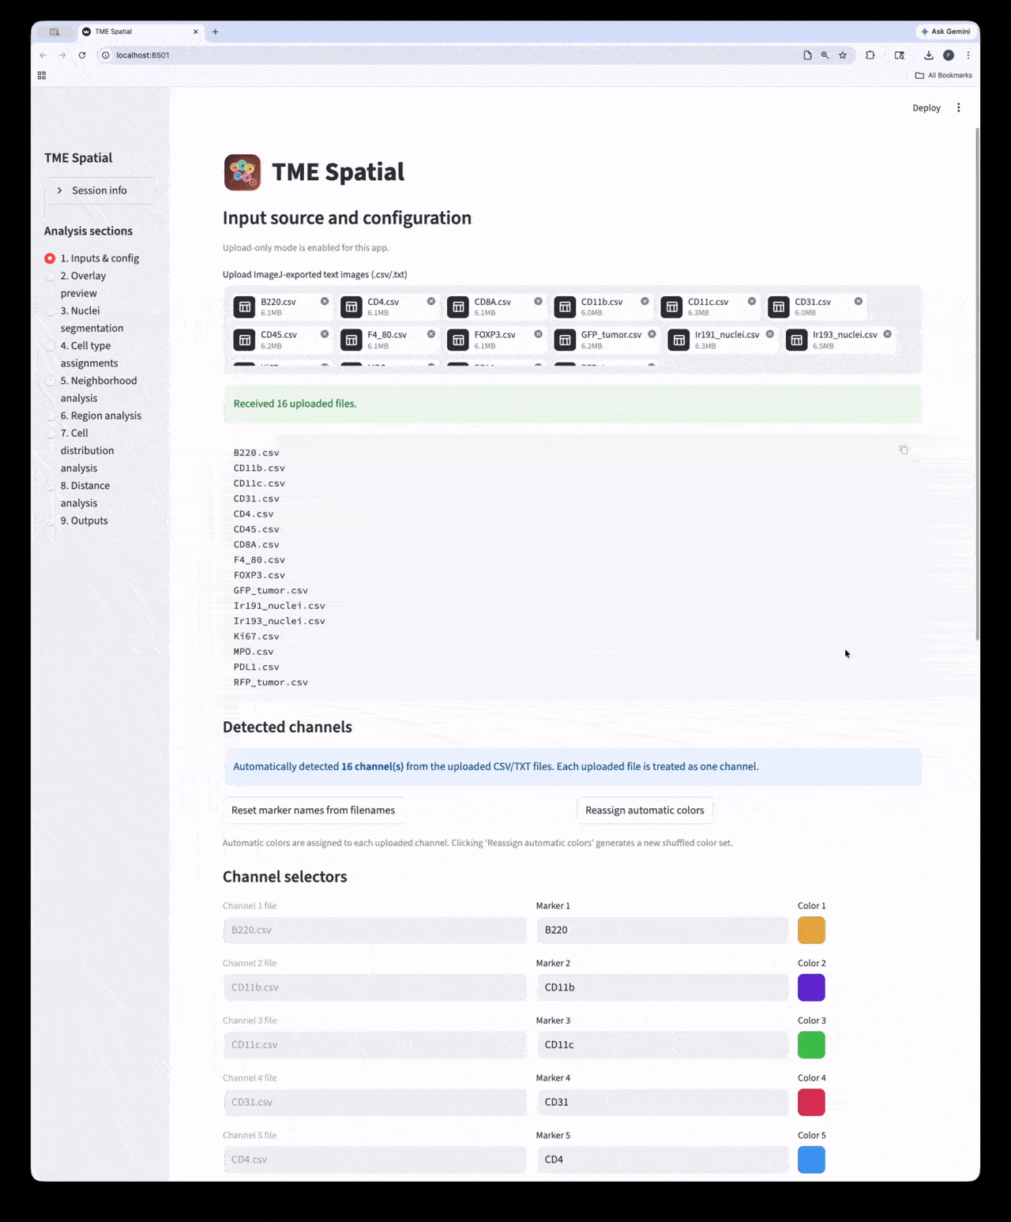This screenshot has width=1011, height=1222.
Task: Open the Streamlit app options menu
Action: (x=958, y=107)
